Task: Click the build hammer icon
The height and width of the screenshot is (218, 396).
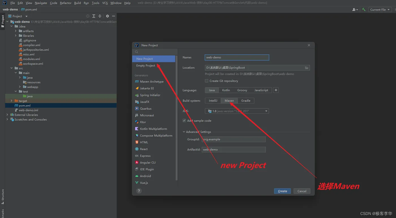Action: pyautogui.click(x=364, y=10)
